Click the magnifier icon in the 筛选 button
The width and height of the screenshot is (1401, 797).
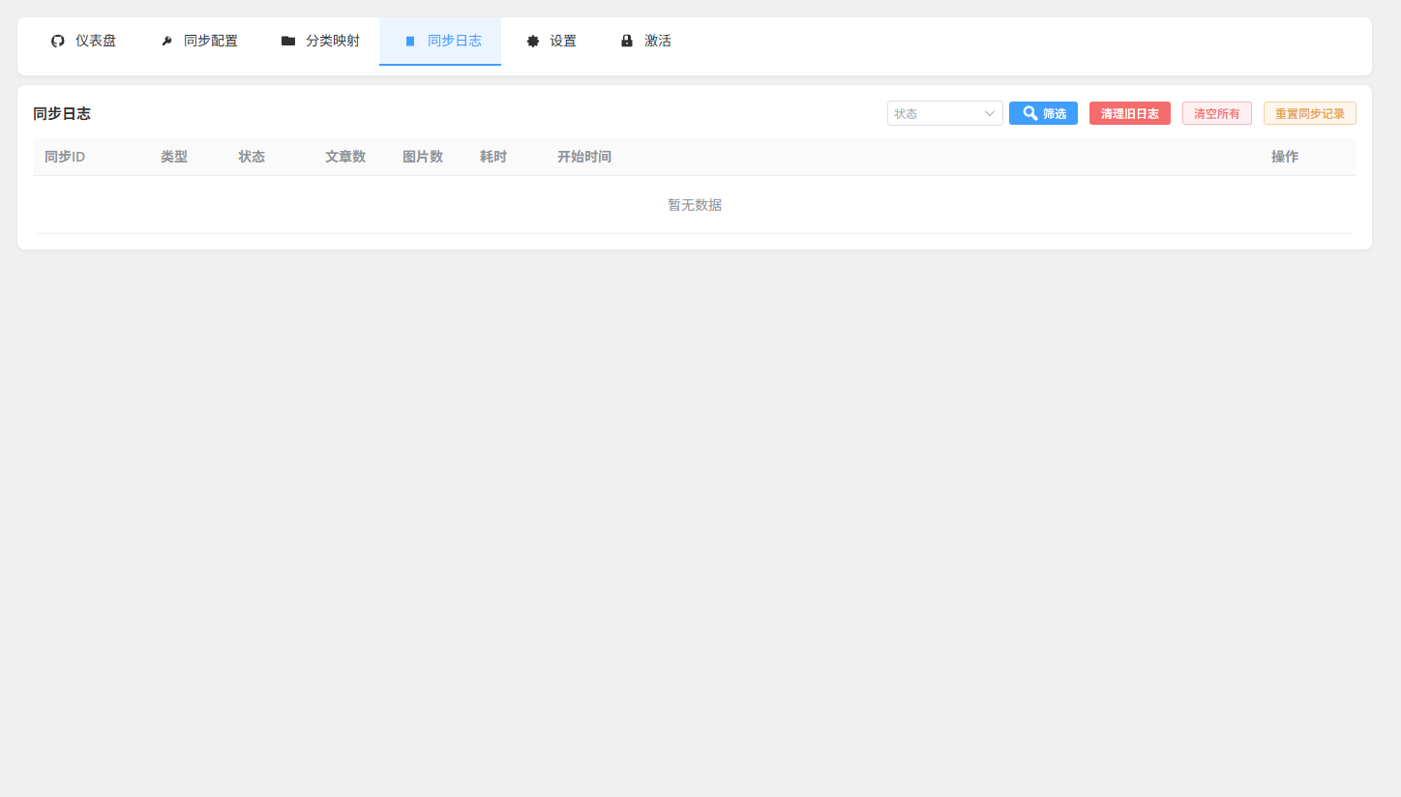click(1030, 113)
